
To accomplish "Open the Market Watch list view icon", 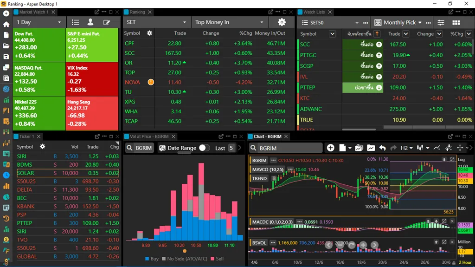I will (x=75, y=22).
